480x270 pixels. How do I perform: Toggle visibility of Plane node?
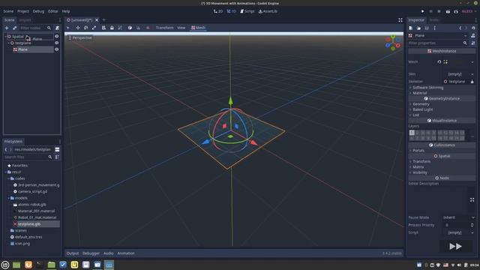click(x=57, y=49)
